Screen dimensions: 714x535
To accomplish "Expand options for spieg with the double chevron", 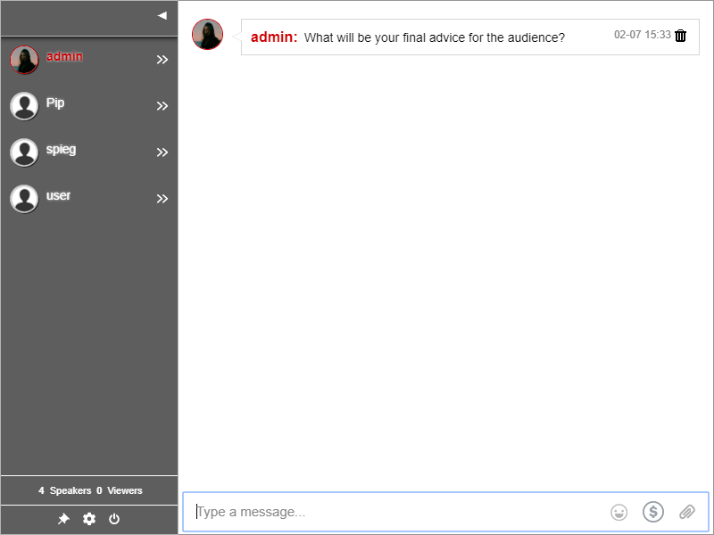I will click(x=162, y=152).
